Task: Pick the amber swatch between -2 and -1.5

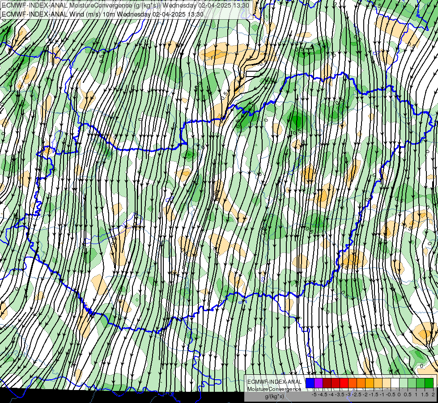Action: click(x=370, y=383)
